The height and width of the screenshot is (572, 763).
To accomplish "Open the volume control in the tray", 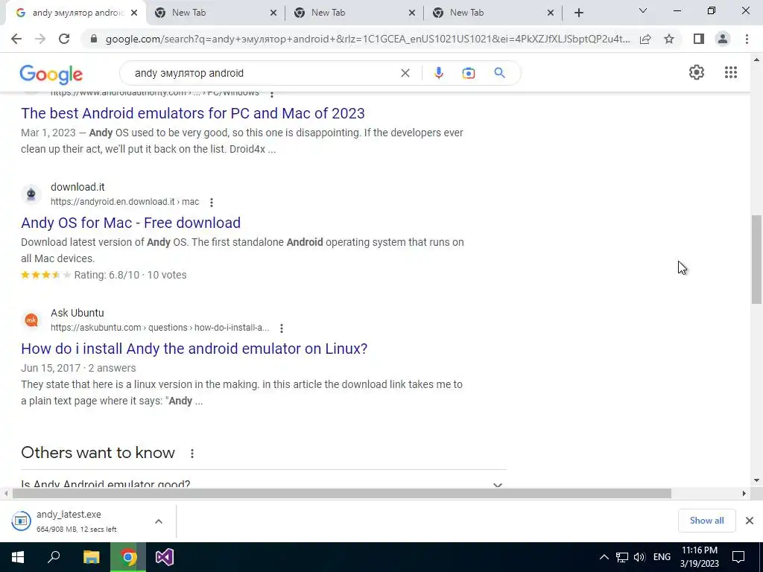I will pos(639,557).
